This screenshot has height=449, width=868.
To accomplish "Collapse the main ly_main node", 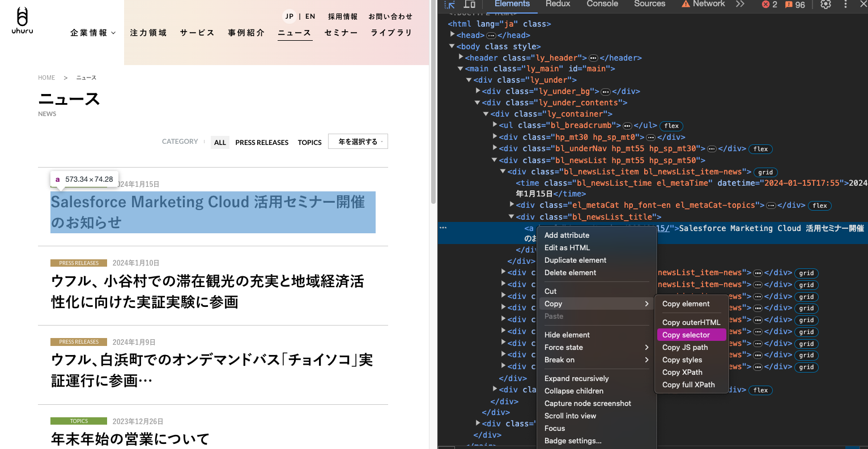I will click(x=461, y=69).
